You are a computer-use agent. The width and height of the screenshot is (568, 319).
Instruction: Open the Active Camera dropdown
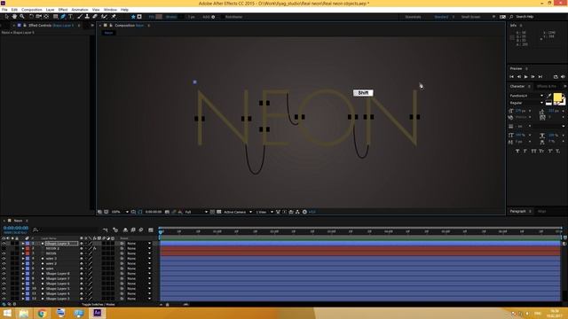238,212
